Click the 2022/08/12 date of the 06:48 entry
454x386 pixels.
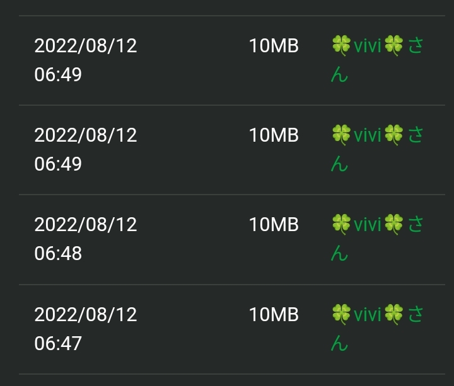(x=86, y=225)
